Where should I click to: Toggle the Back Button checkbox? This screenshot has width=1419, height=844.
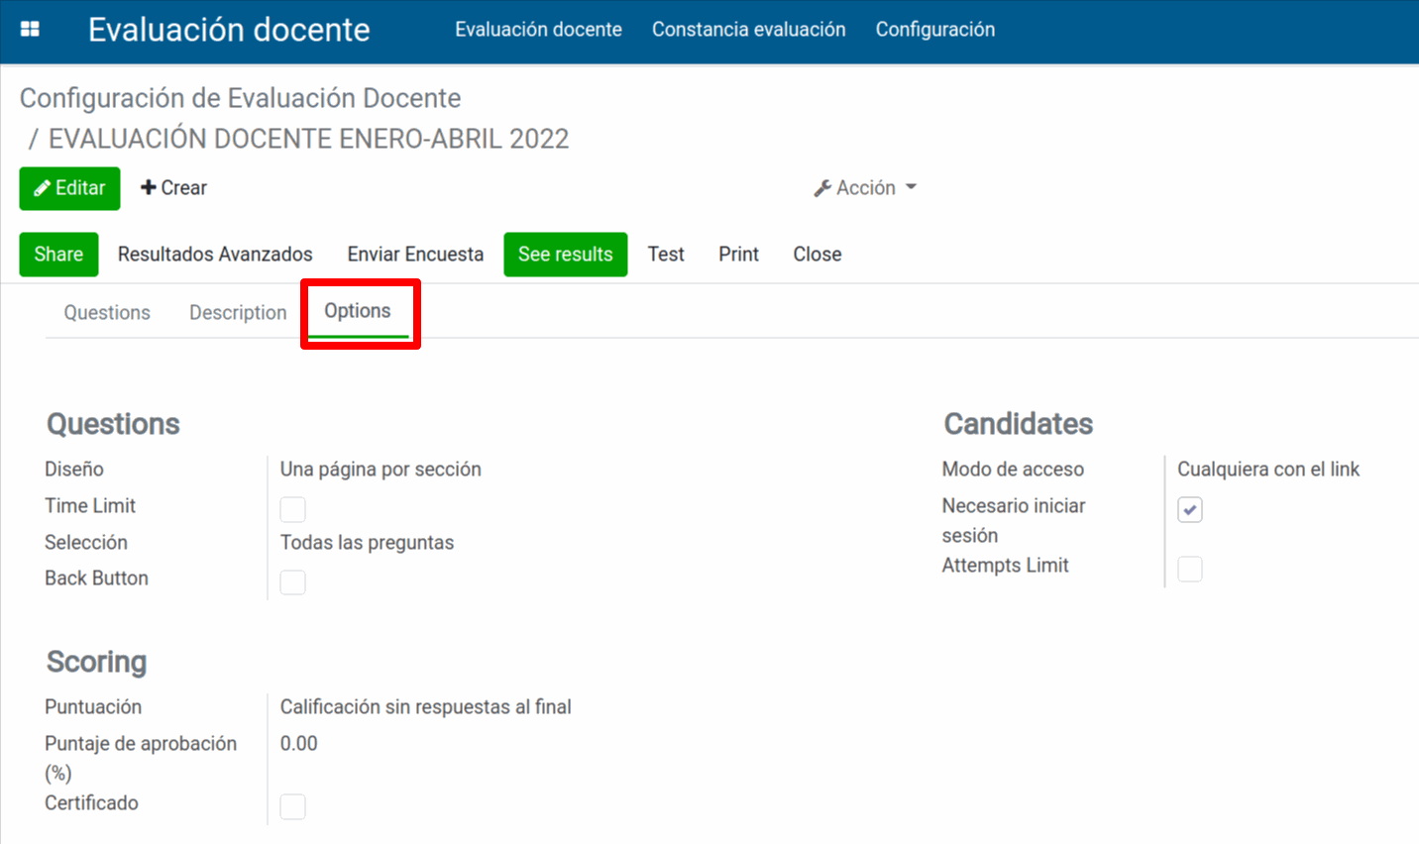coord(293,582)
